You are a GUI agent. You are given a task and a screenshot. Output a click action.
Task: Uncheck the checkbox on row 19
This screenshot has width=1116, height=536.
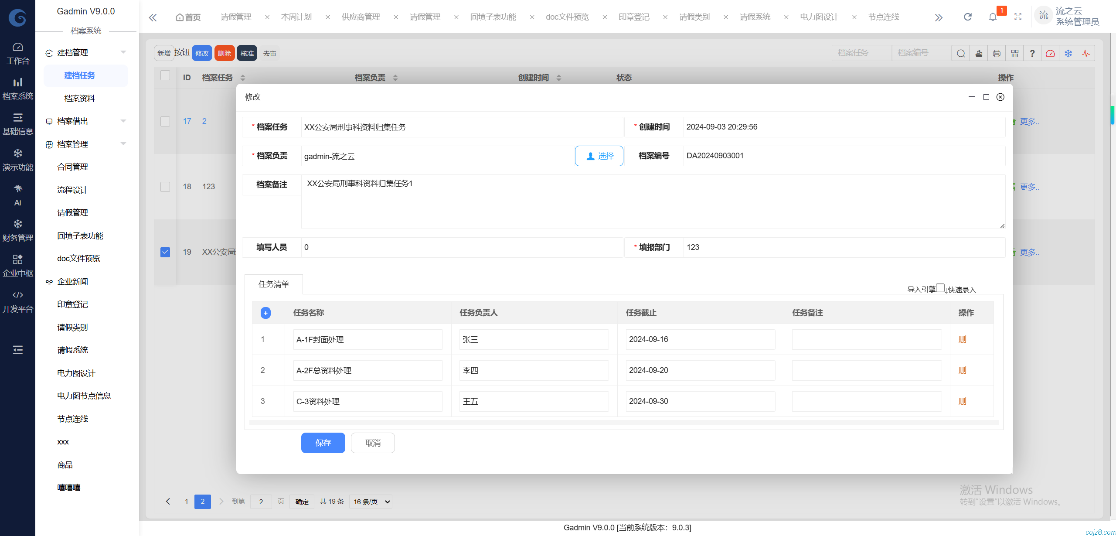tap(165, 252)
